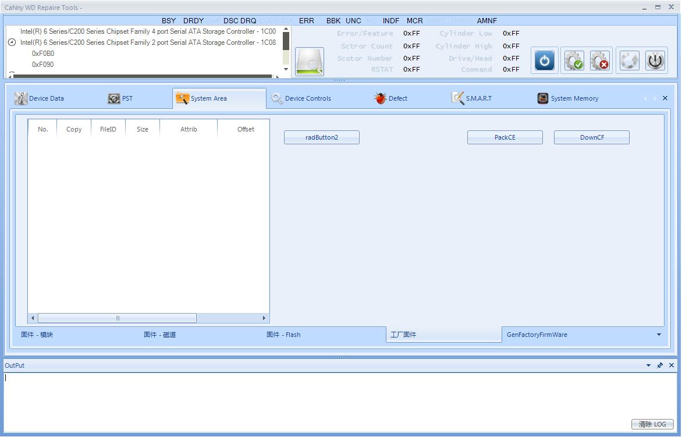Open the OutPut panel options dropdown arrow
The height and width of the screenshot is (437, 682).
point(648,365)
